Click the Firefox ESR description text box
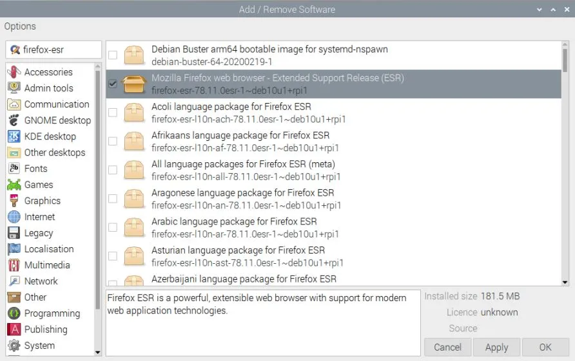This screenshot has width=575, height=361. (x=263, y=323)
